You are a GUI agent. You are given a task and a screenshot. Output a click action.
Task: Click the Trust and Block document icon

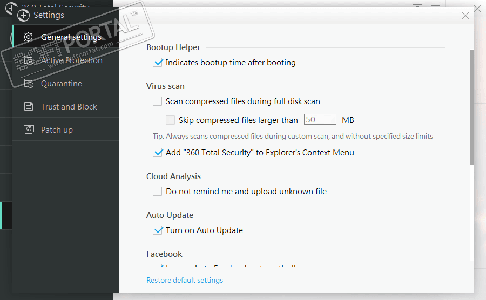click(x=29, y=107)
